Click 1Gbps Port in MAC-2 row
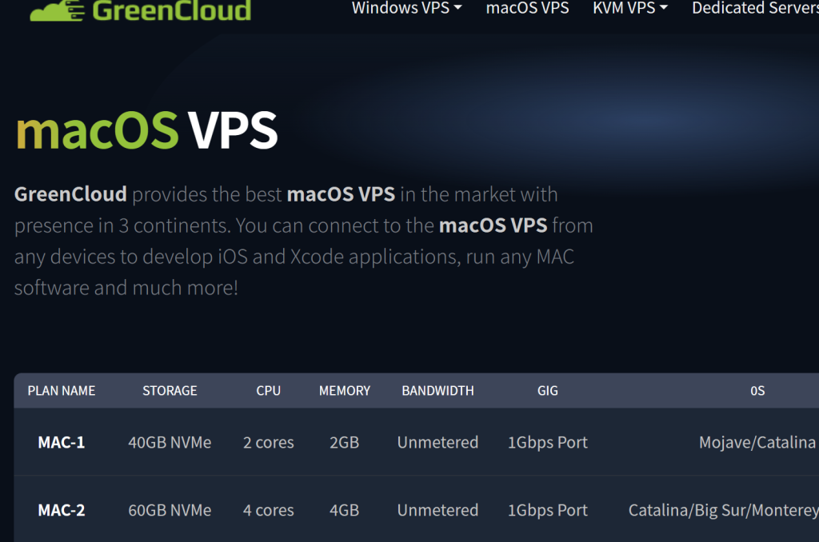Image resolution: width=819 pixels, height=542 pixels. tap(548, 510)
